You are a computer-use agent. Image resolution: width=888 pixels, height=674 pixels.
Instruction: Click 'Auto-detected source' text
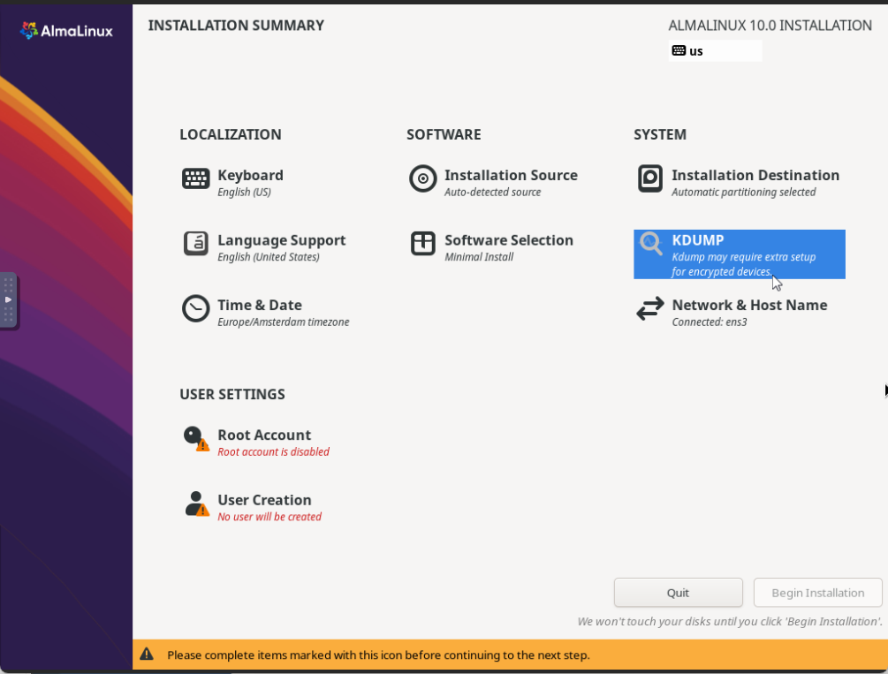(x=492, y=192)
